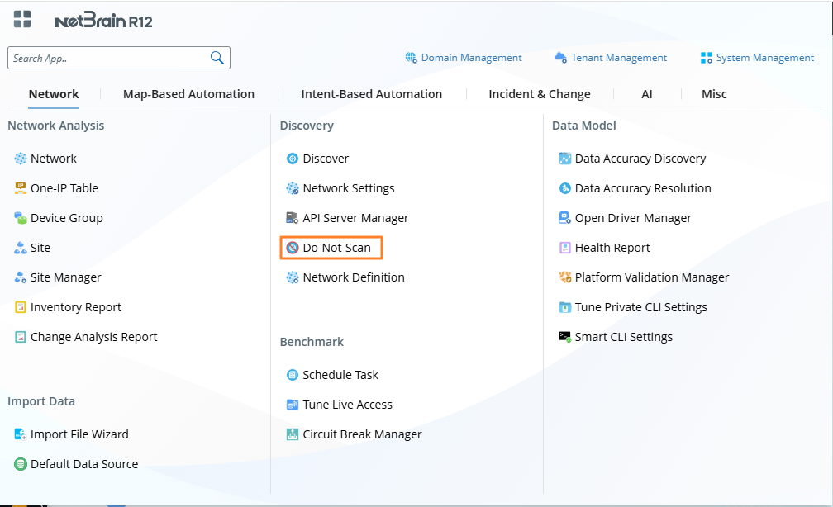The height and width of the screenshot is (507, 833).
Task: Go to Tenant Management
Action: click(x=619, y=58)
